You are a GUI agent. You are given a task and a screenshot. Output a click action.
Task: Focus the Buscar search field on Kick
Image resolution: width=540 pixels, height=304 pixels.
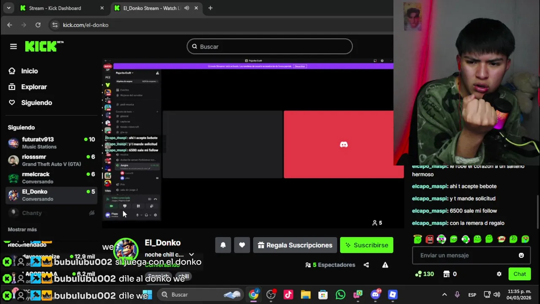pyautogui.click(x=270, y=46)
